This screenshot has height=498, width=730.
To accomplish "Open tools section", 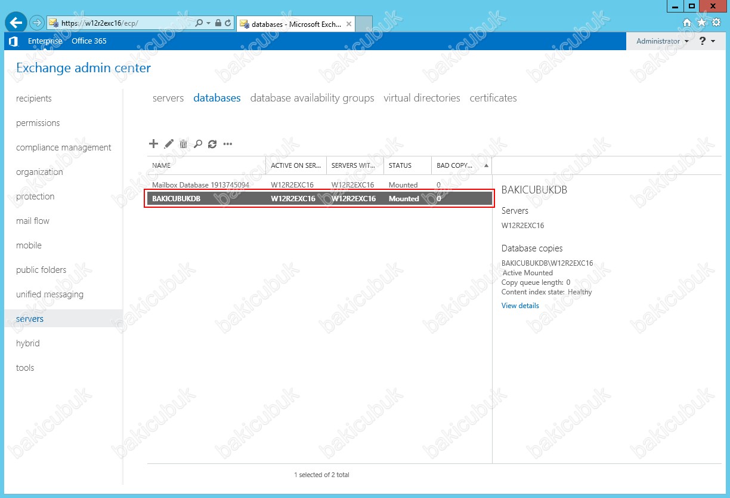I will [x=25, y=368].
